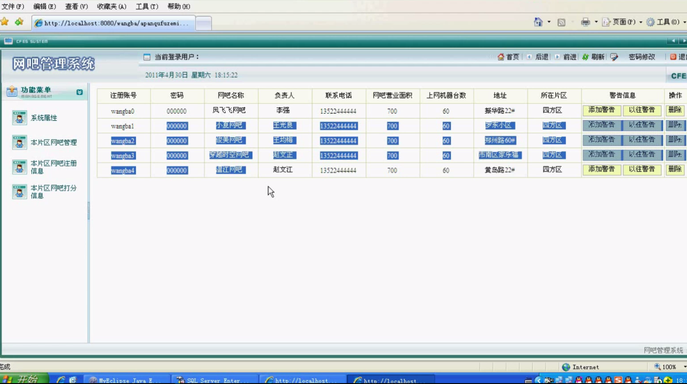Click 删除 for wangba0
The width and height of the screenshot is (687, 384).
(x=675, y=110)
